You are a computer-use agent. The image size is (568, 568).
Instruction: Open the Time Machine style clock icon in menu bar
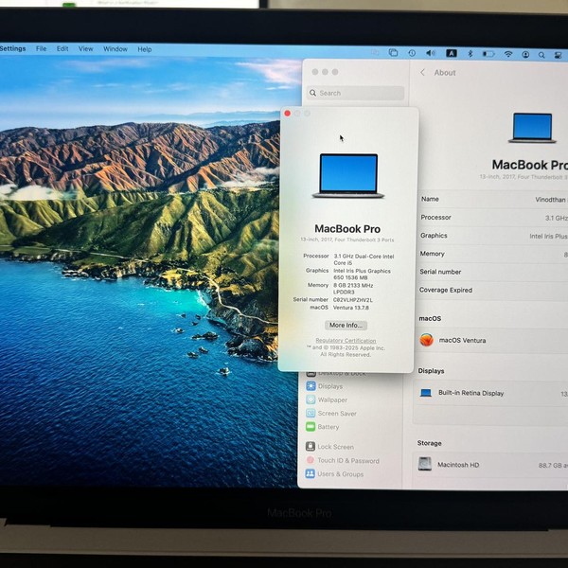[x=412, y=53]
